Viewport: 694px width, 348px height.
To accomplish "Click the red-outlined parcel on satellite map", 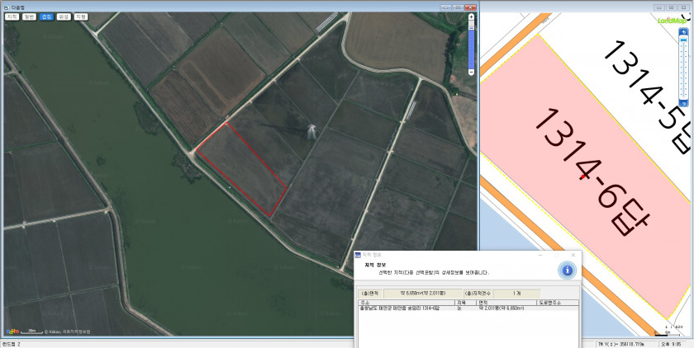I will 241,169.
